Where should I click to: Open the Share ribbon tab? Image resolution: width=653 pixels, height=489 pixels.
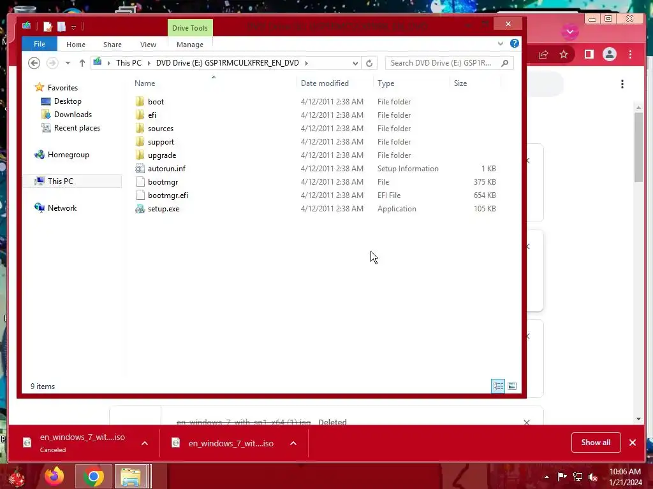(x=112, y=45)
